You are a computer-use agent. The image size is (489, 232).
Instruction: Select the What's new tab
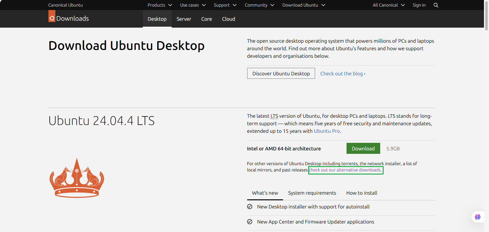tap(265, 193)
